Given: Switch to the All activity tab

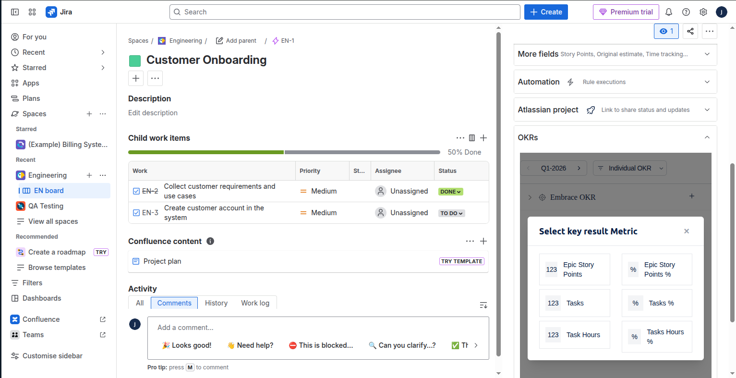Looking at the screenshot, I should click(x=140, y=303).
